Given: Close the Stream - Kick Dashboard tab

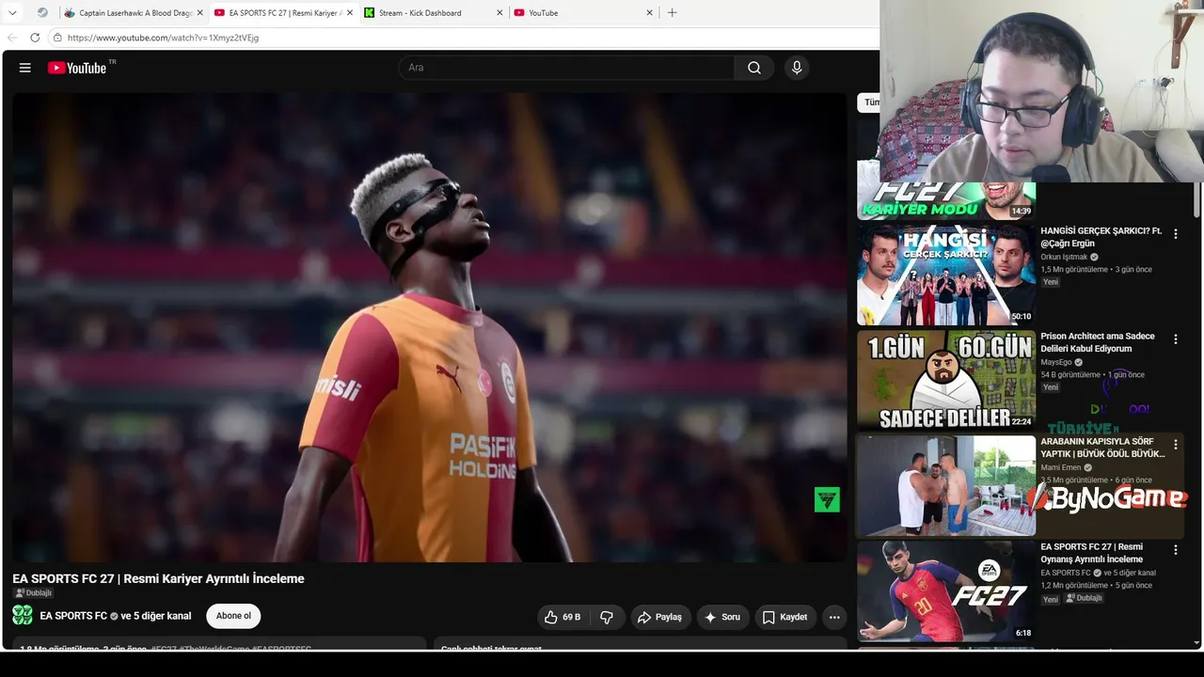Looking at the screenshot, I should (499, 13).
